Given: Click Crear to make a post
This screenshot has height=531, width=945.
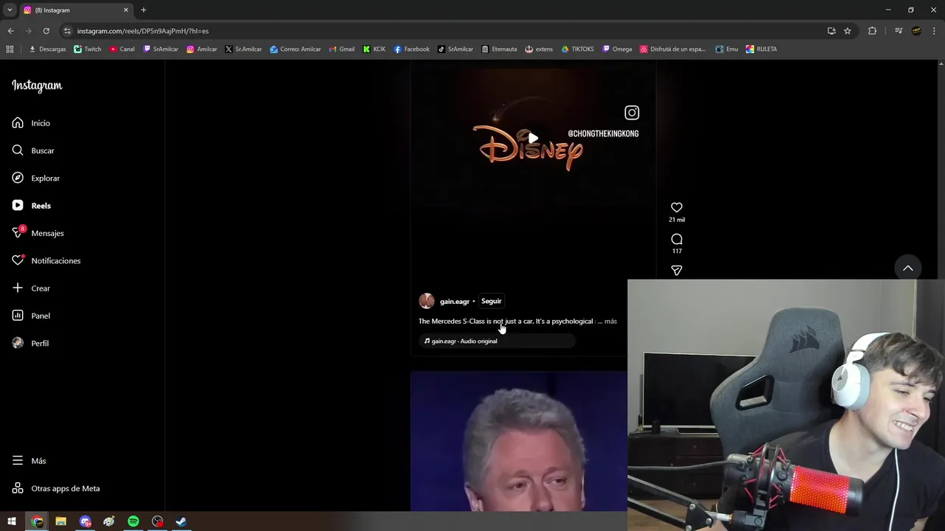Looking at the screenshot, I should [31, 288].
